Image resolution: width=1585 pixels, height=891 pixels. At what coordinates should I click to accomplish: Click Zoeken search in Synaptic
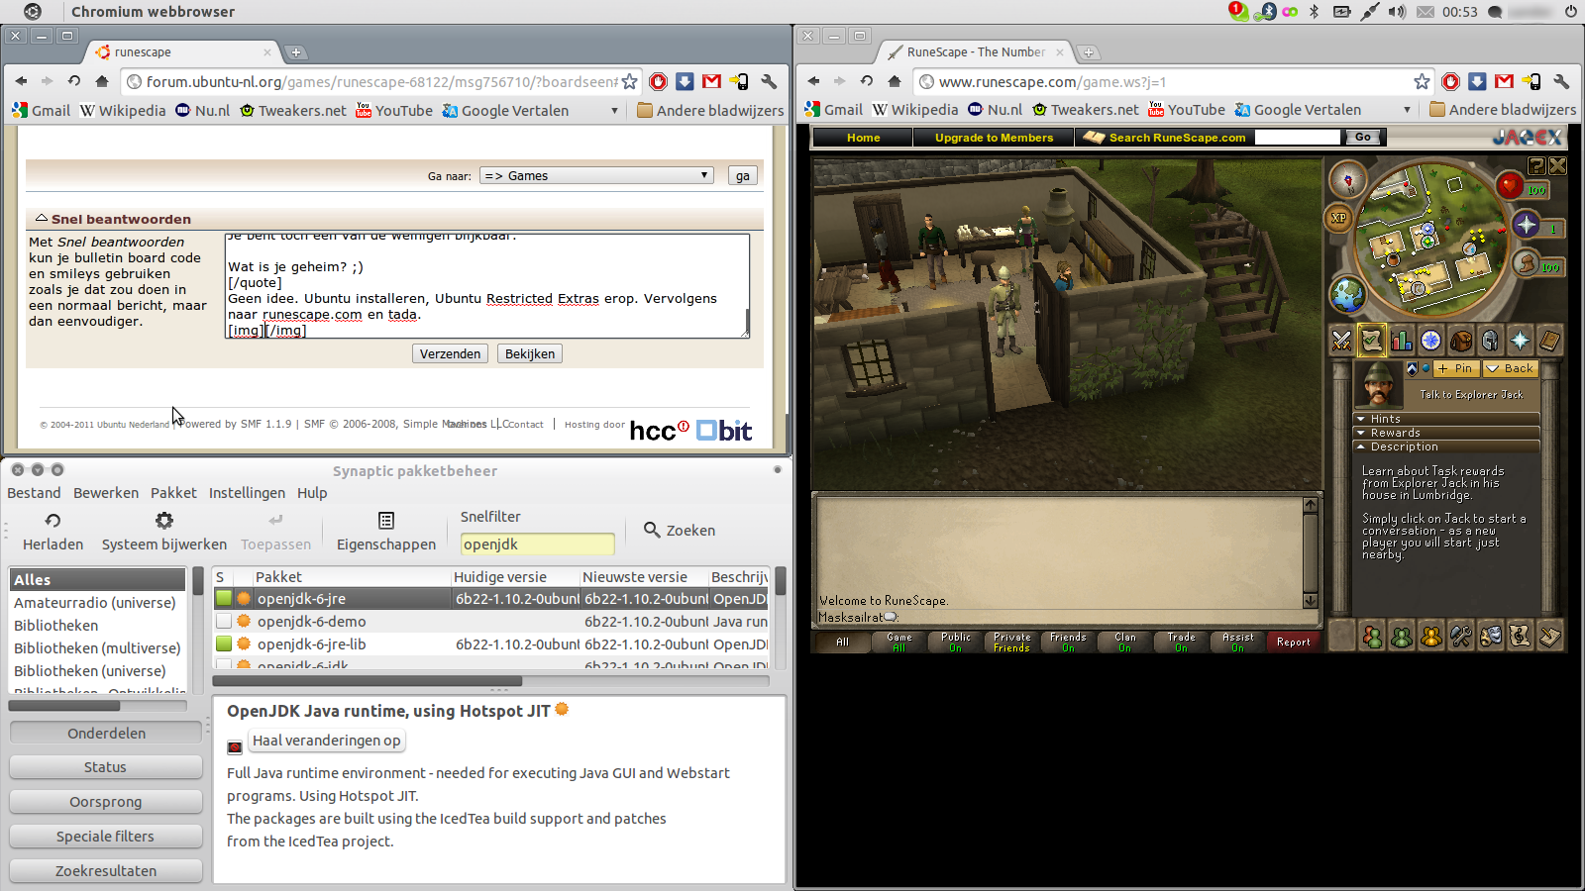coord(680,531)
